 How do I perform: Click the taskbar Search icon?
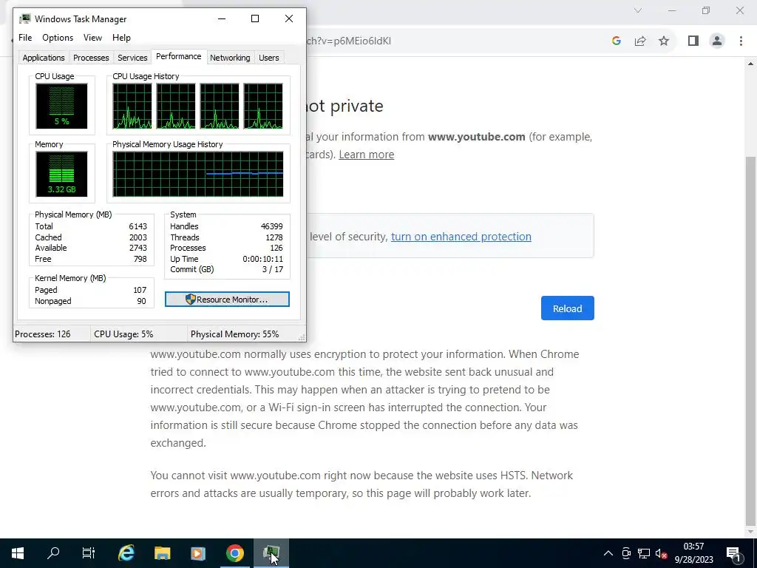[53, 553]
